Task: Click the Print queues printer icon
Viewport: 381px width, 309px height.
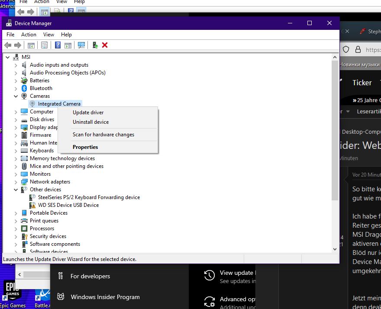Action: [24, 221]
